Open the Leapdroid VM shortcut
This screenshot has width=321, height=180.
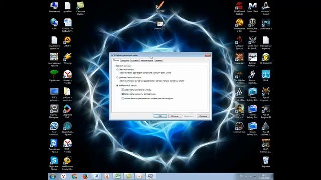[67, 111]
